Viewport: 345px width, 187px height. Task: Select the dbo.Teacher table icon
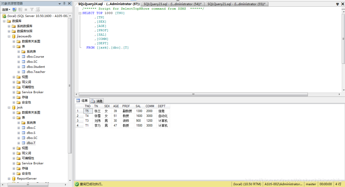pos(23,72)
